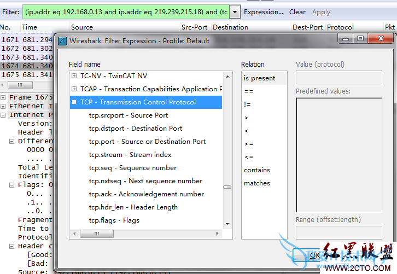
Task: Expand the Frame 1675 details node
Action: pos(3,97)
